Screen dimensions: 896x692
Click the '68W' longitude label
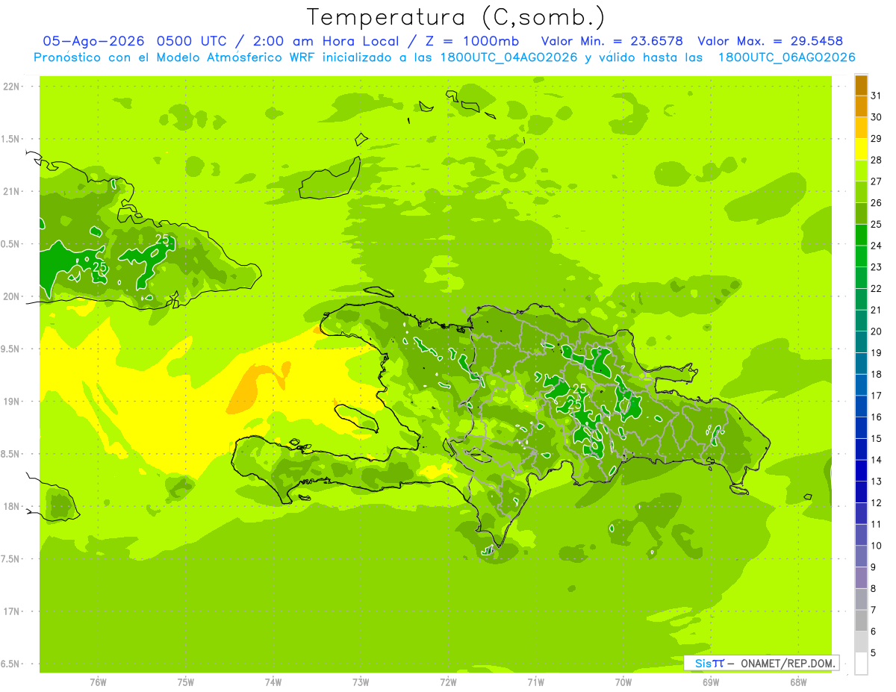798,682
